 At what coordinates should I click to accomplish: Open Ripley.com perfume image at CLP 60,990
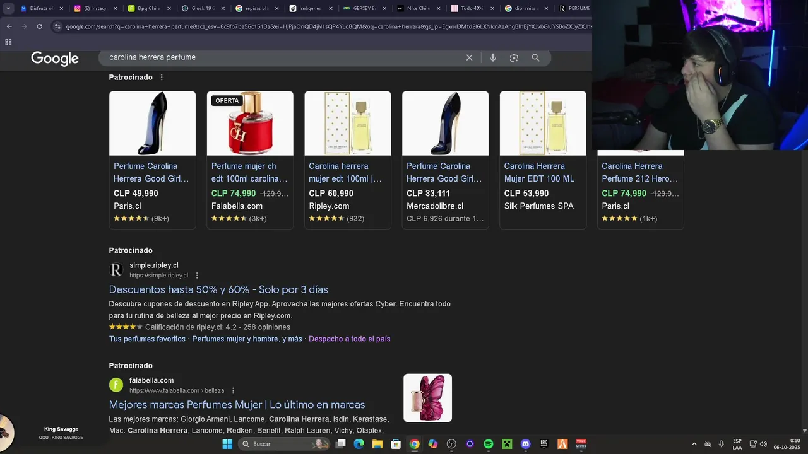[x=348, y=124]
